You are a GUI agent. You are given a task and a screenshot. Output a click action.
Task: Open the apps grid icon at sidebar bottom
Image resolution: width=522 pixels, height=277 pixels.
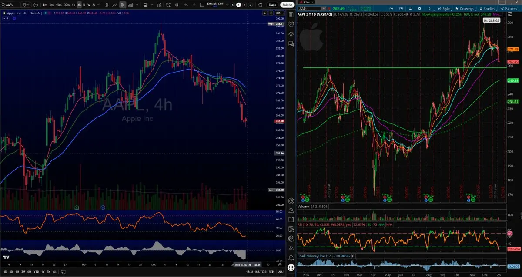291,267
